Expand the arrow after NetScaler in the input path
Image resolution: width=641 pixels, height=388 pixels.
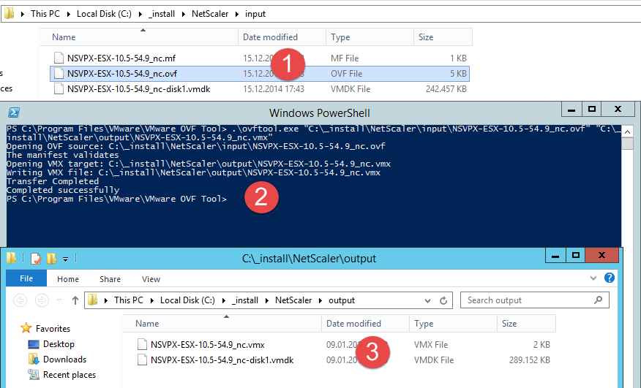(237, 14)
